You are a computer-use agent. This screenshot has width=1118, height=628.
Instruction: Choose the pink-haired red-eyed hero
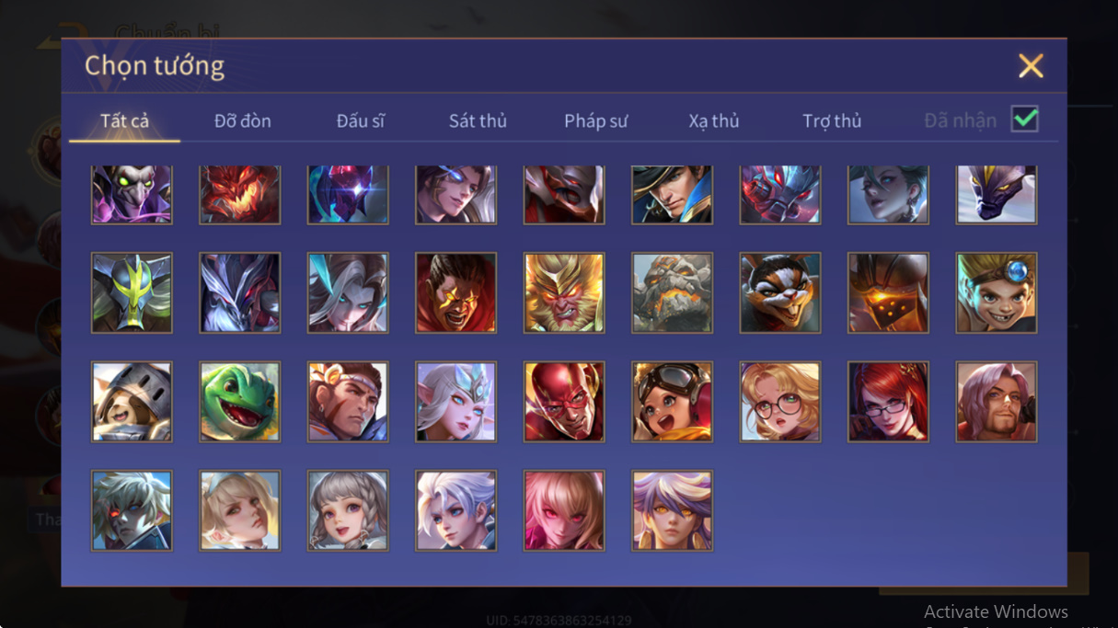click(564, 510)
